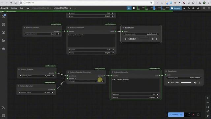Toggle the bottom panel icon in top bar
Viewport: 211px width, 119px height.
pyautogui.click(x=204, y=8)
